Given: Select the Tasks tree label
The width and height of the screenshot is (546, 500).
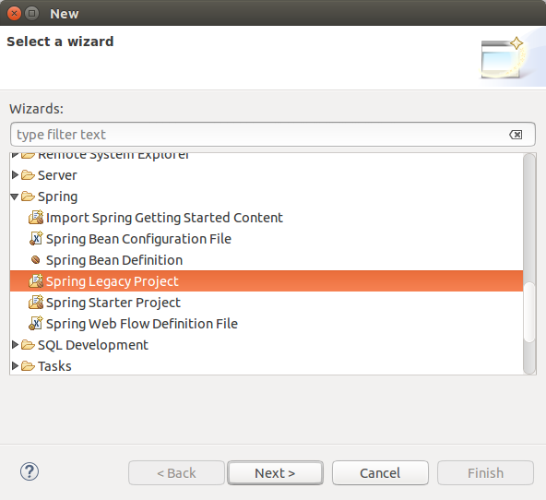Looking at the screenshot, I should coord(54,366).
